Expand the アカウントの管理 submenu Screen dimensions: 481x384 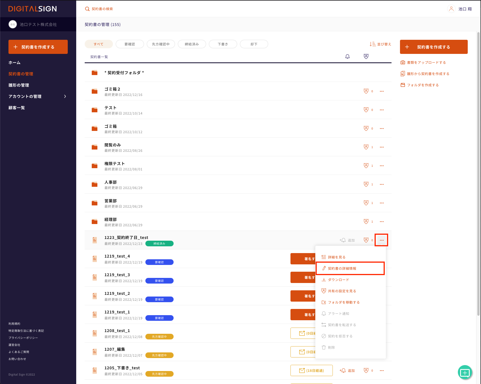click(x=65, y=96)
